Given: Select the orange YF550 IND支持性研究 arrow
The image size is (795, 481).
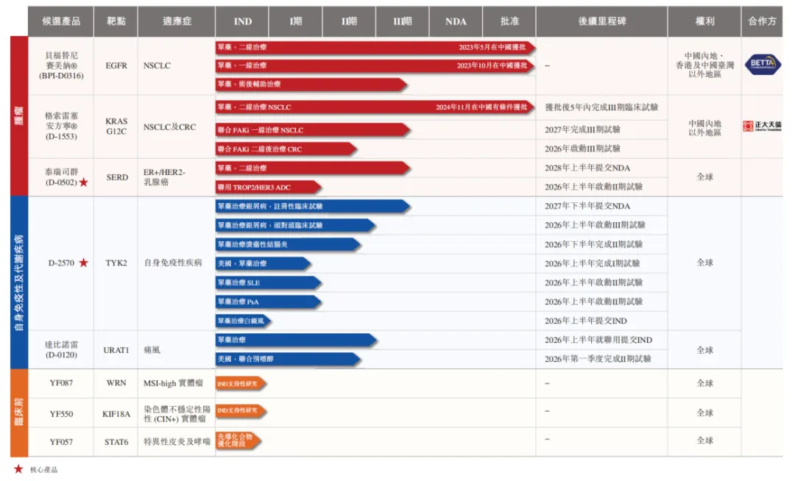Looking at the screenshot, I should [240, 411].
